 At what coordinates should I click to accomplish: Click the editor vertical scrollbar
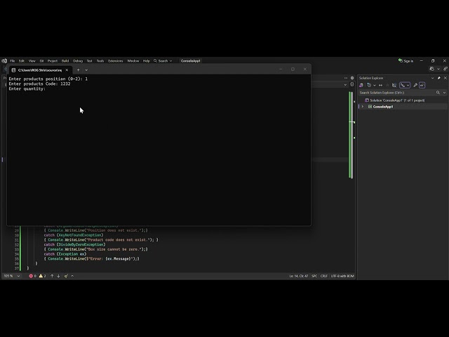tap(351, 135)
